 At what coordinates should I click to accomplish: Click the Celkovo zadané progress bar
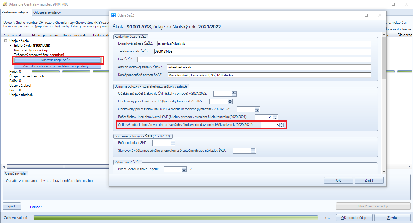[x=176, y=218]
